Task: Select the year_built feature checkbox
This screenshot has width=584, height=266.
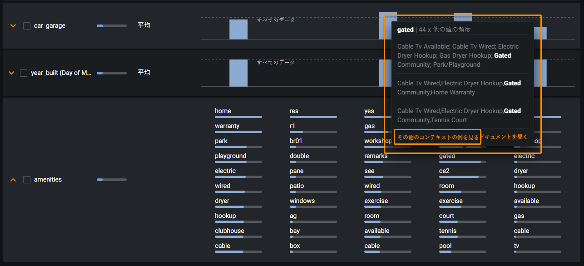Action: tap(24, 73)
